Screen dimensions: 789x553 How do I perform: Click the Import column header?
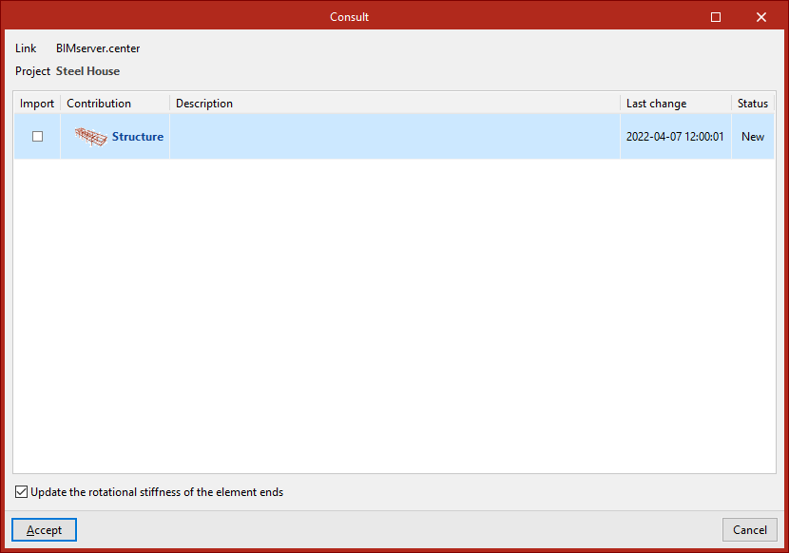pos(37,104)
